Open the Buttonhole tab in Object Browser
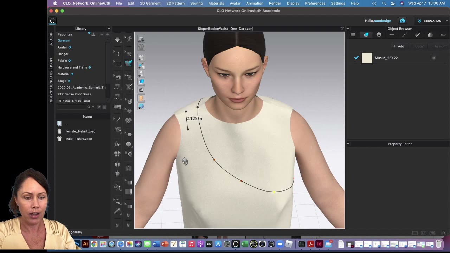 click(392, 35)
